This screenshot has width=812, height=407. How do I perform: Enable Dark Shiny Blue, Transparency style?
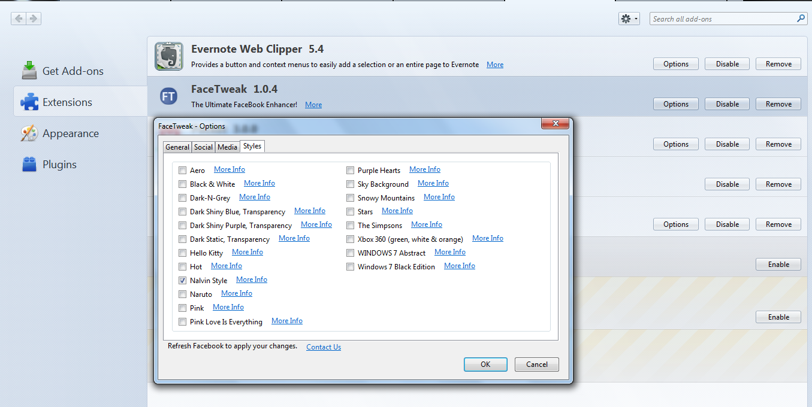point(182,212)
